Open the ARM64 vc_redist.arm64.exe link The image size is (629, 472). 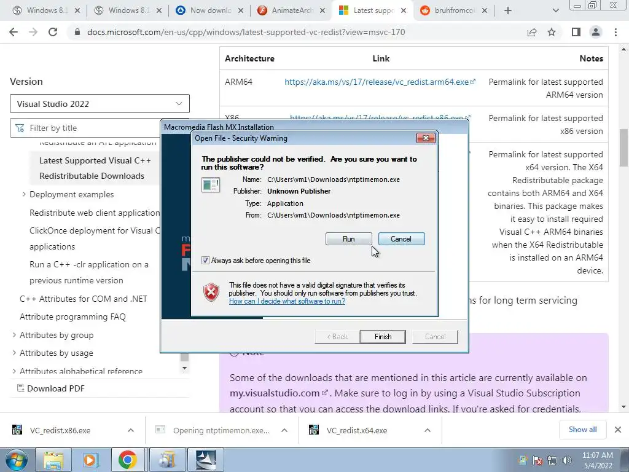[x=380, y=82]
